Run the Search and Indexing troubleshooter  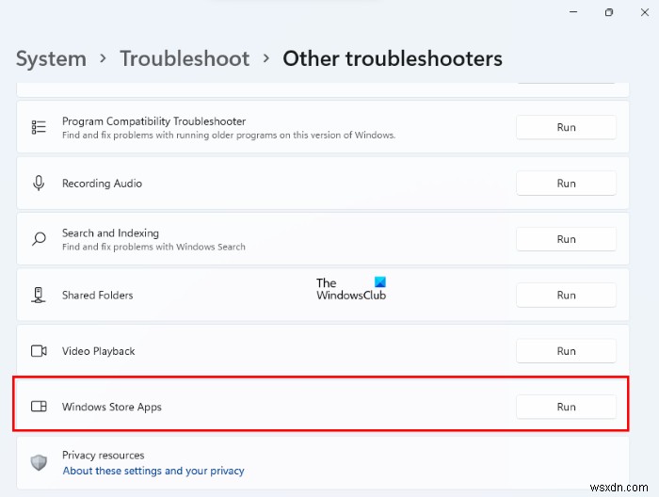coord(566,239)
